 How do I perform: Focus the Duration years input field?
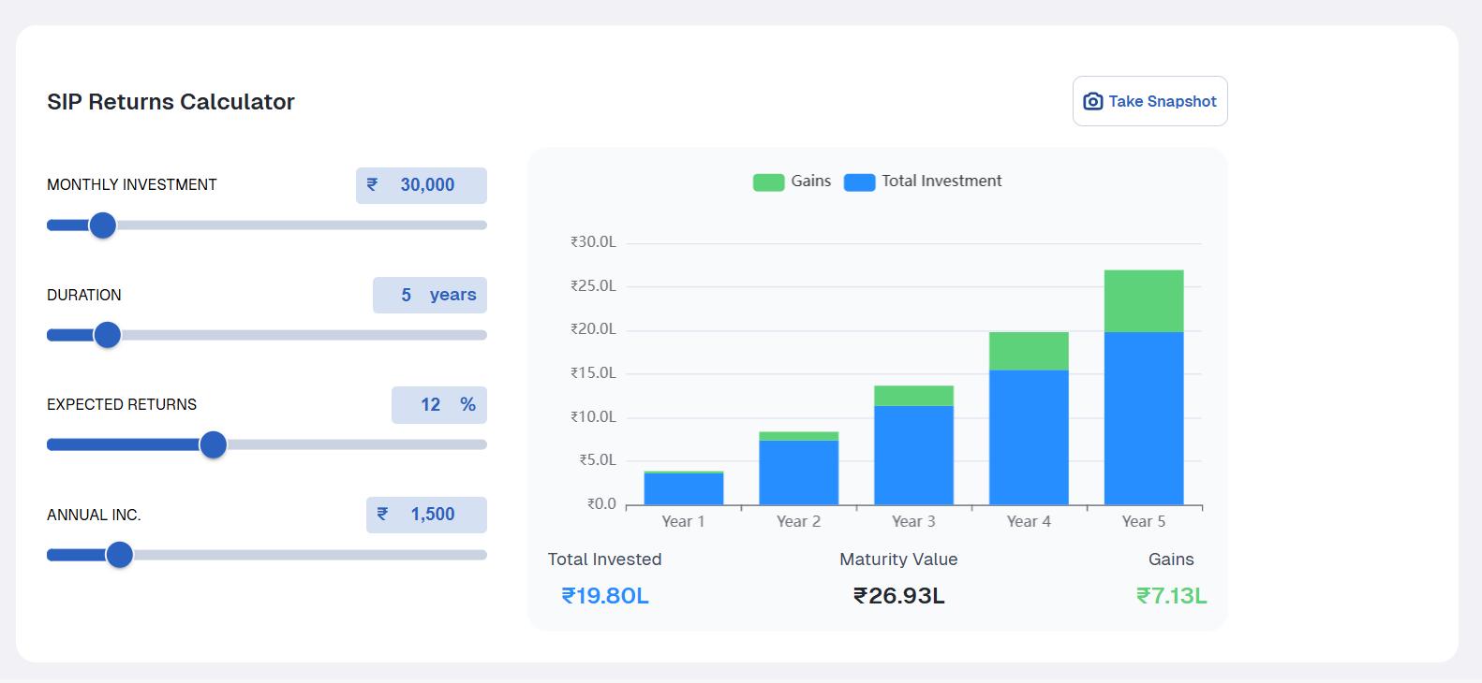(x=407, y=296)
